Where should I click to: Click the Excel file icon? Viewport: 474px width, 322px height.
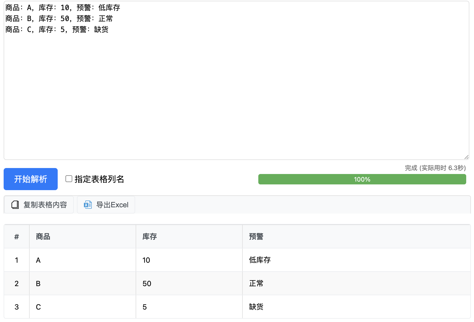coord(88,205)
